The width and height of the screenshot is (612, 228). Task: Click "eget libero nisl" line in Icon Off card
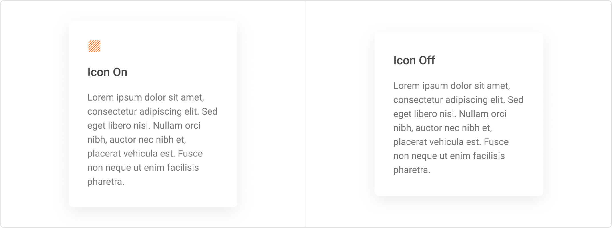tap(450, 114)
